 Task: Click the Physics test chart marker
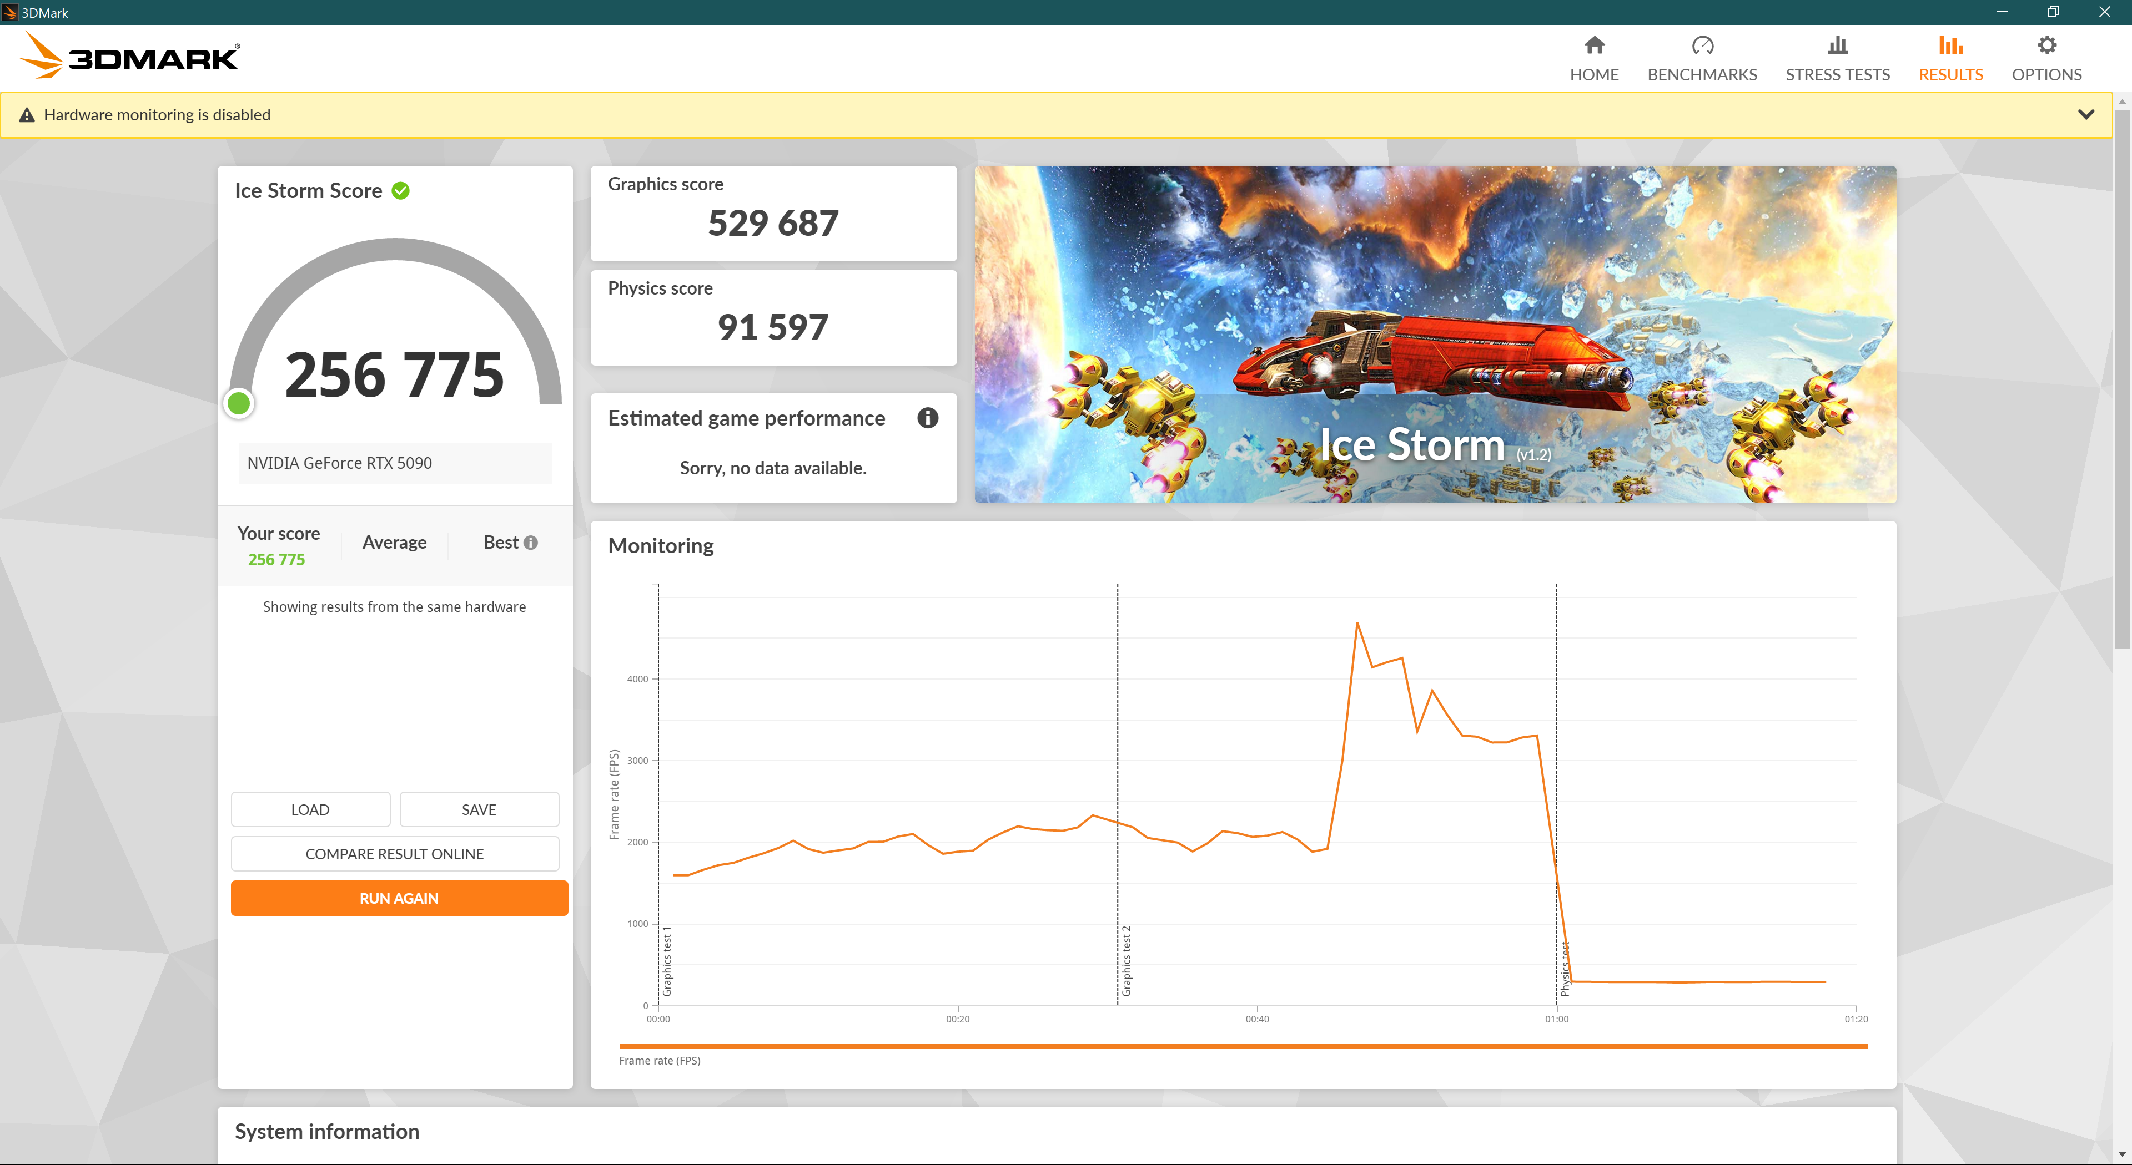click(x=1565, y=968)
